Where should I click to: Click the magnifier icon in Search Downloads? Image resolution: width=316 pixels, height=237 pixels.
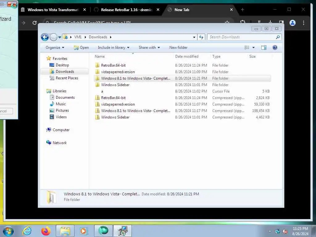(278, 37)
